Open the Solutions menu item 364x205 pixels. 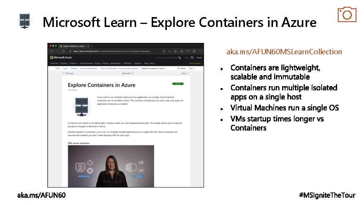click(x=64, y=63)
